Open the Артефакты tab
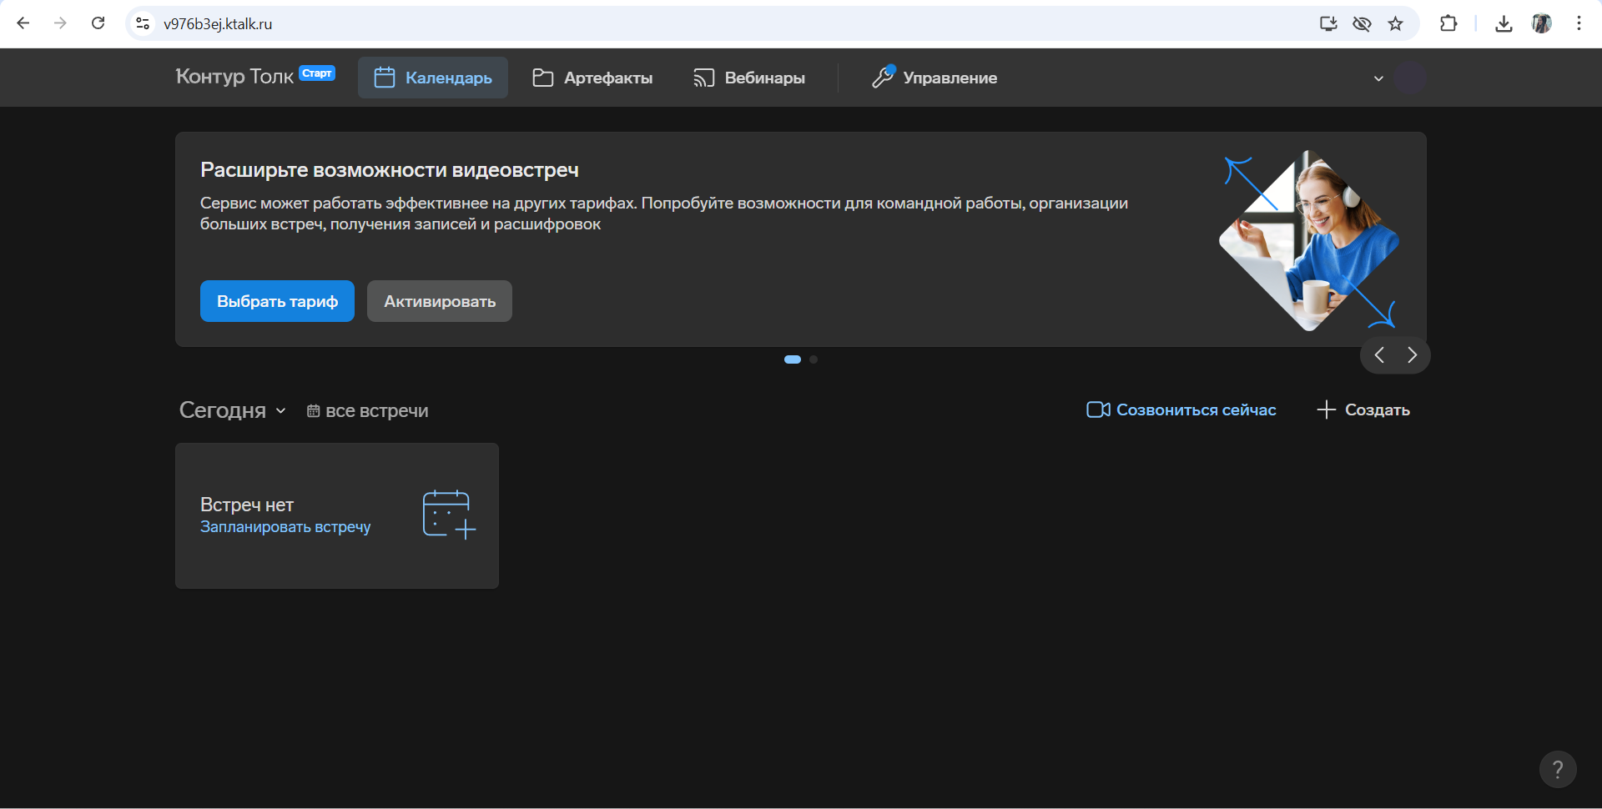Image resolution: width=1602 pixels, height=809 pixels. click(592, 78)
